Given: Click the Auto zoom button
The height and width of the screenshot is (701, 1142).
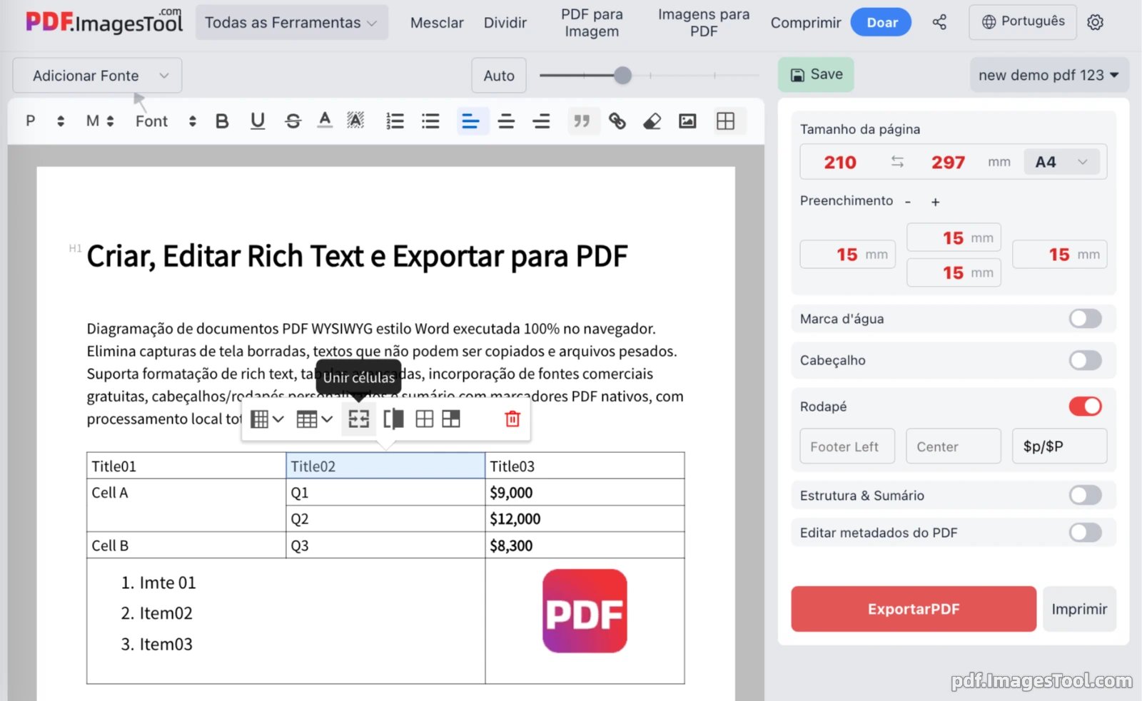Looking at the screenshot, I should tap(499, 76).
